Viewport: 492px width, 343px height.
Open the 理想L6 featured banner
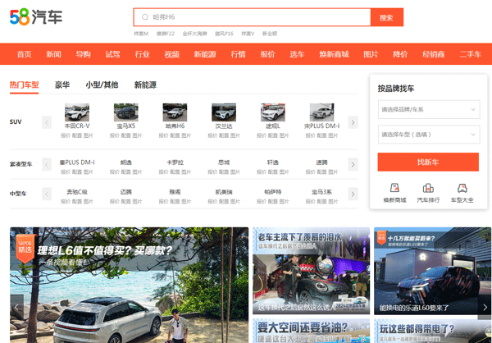pyautogui.click(x=129, y=285)
